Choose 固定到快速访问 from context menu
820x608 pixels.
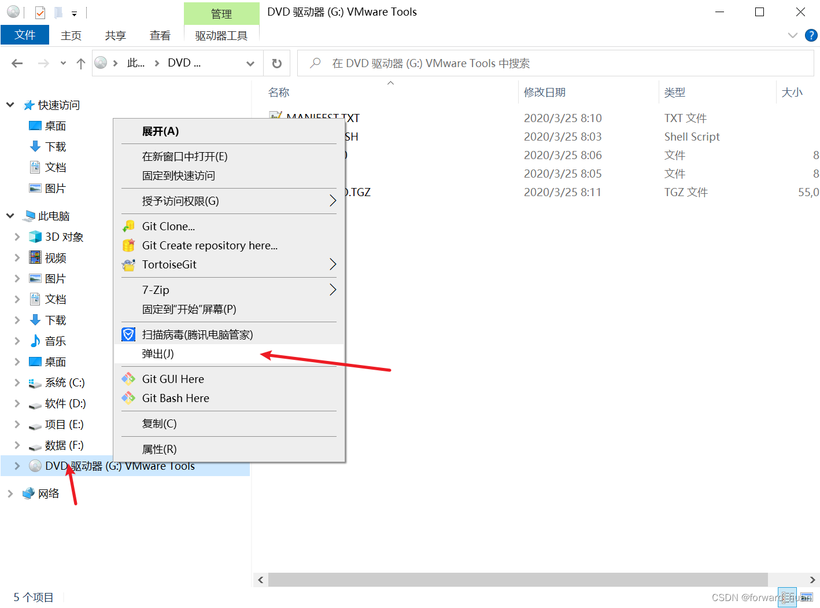(x=229, y=176)
